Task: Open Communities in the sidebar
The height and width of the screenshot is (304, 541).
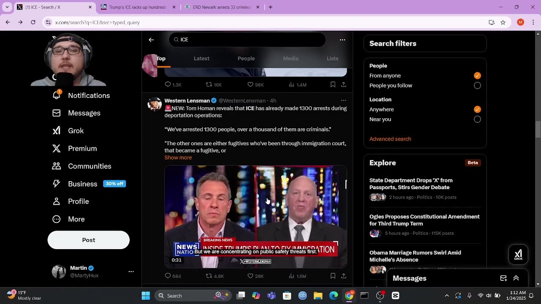Action: coord(82,166)
